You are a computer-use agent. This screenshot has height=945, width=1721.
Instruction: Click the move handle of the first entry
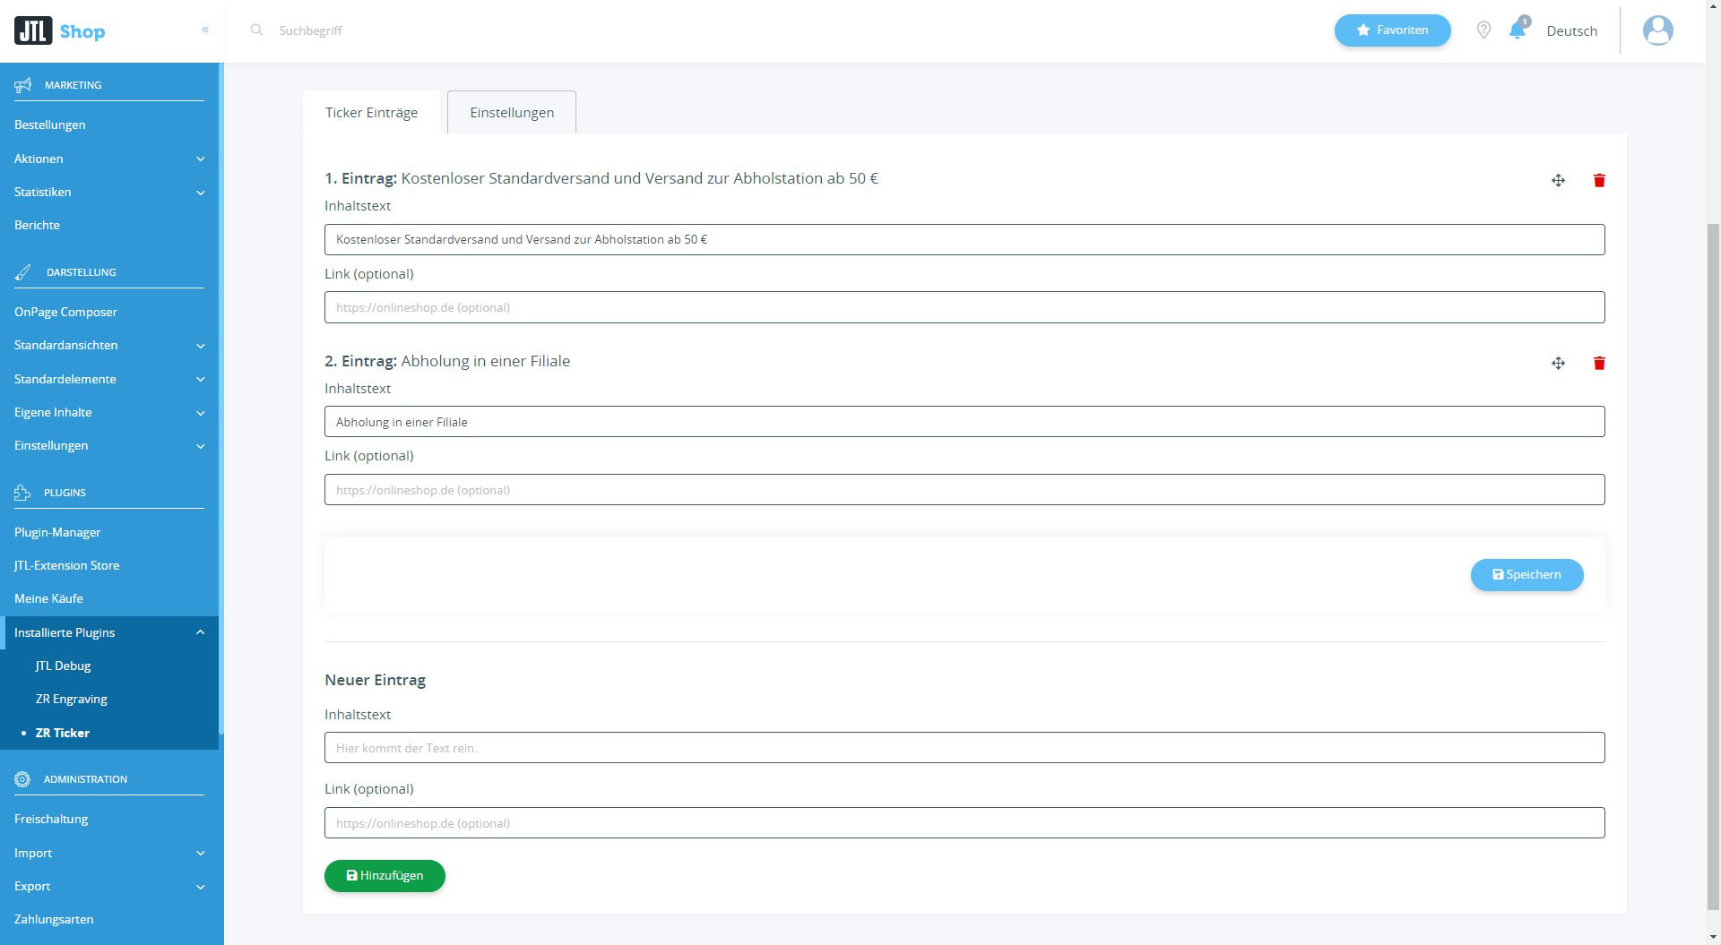[x=1558, y=181]
